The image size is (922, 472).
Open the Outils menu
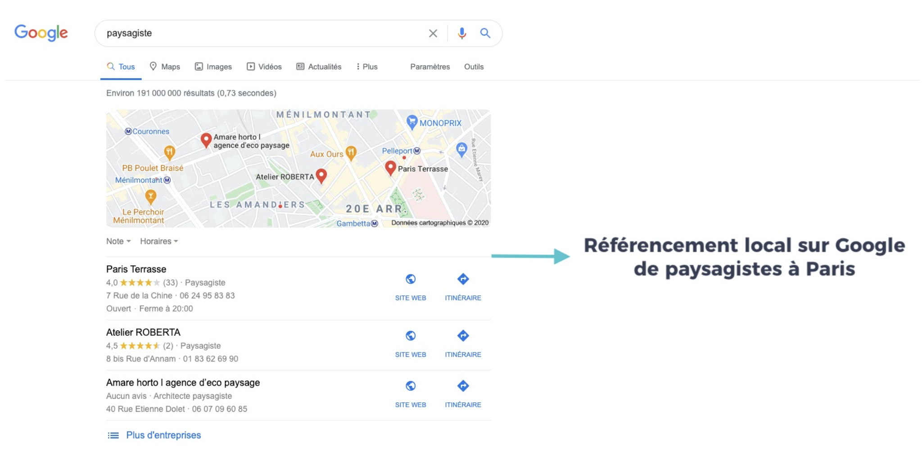tap(474, 67)
